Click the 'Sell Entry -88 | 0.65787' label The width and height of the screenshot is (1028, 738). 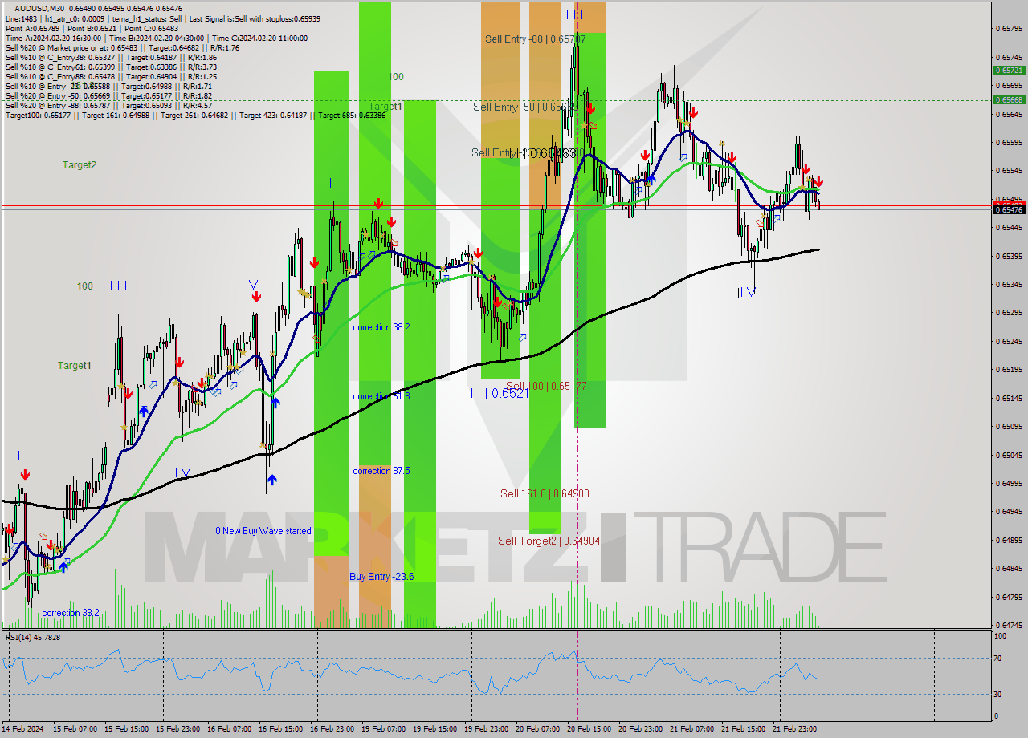pos(536,39)
